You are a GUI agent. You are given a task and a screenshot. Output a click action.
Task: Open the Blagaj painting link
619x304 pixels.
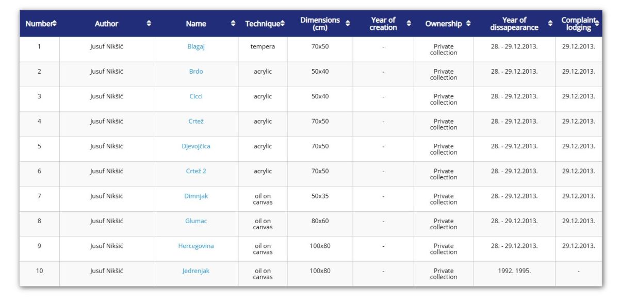click(x=196, y=46)
